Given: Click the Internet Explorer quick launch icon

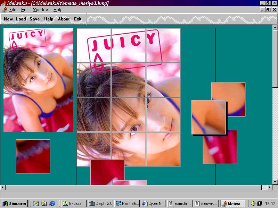Looking at the screenshot, I should 52,203.
